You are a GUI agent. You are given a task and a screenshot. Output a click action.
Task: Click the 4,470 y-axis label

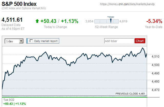[155, 90]
